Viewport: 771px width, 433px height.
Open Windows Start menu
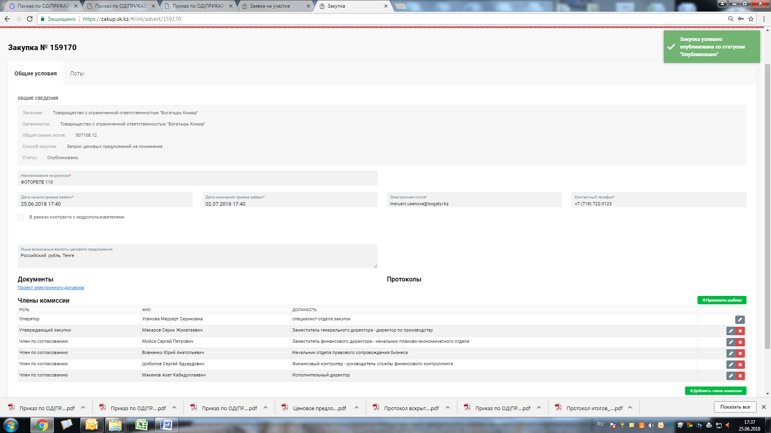11,425
